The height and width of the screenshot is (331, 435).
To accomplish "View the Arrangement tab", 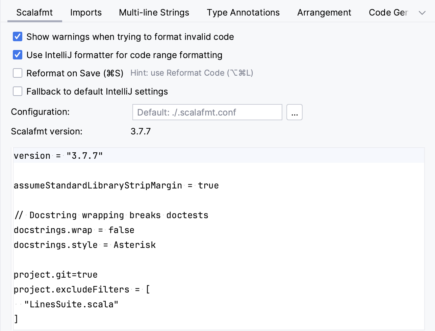I will (324, 12).
